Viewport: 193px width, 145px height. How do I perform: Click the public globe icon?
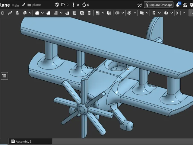pyautogui.click(x=57, y=5)
